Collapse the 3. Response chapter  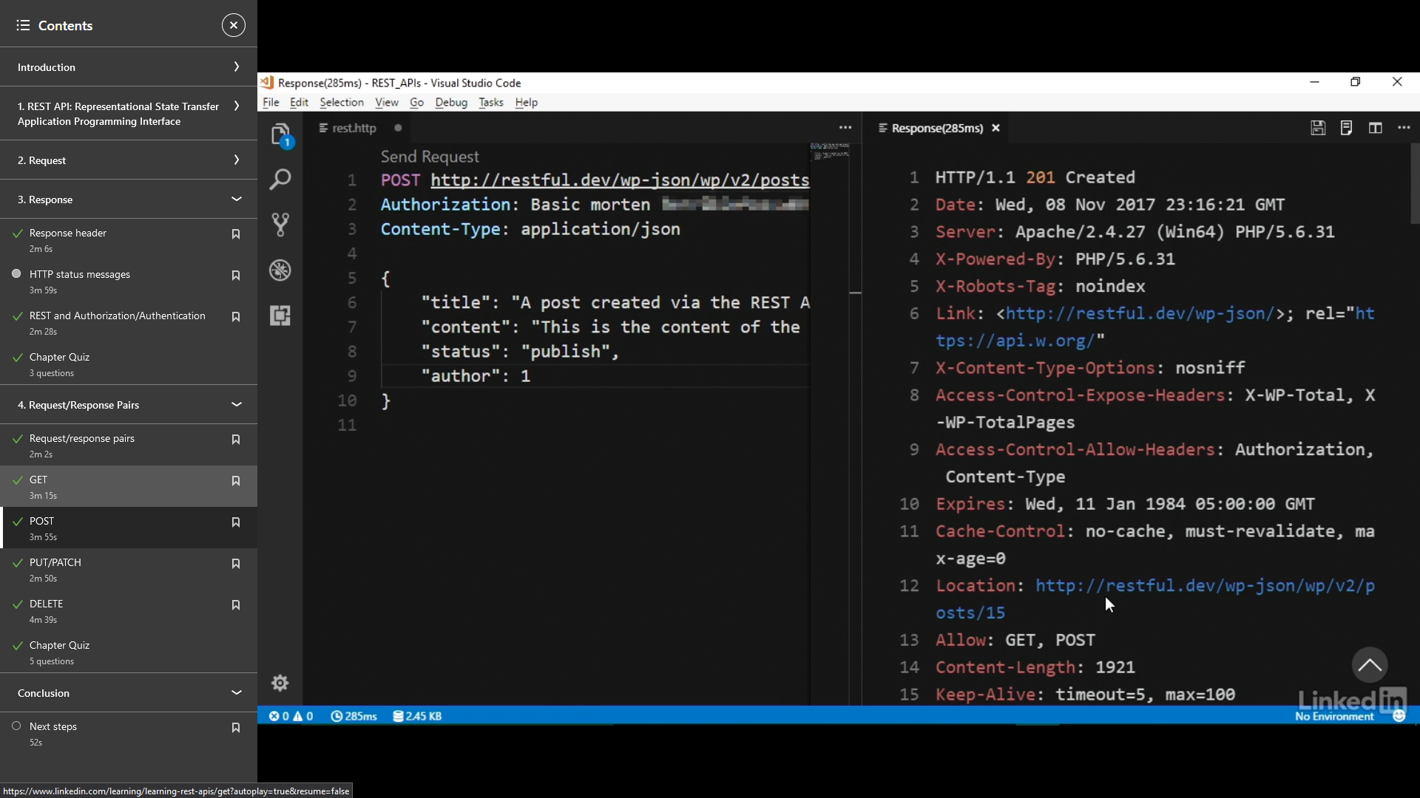coord(129,199)
